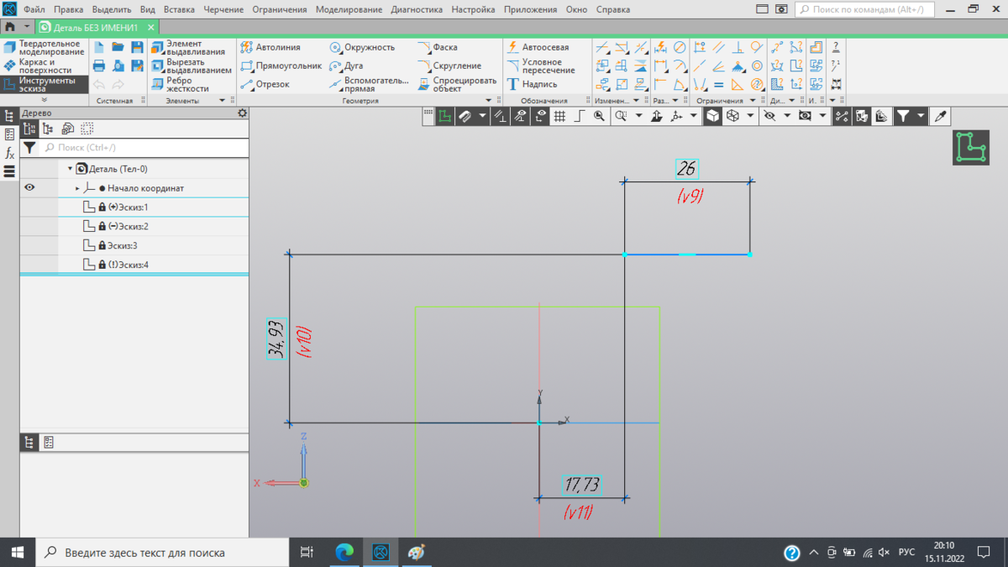
Task: Click Ребро жесткости tool
Action: point(180,84)
